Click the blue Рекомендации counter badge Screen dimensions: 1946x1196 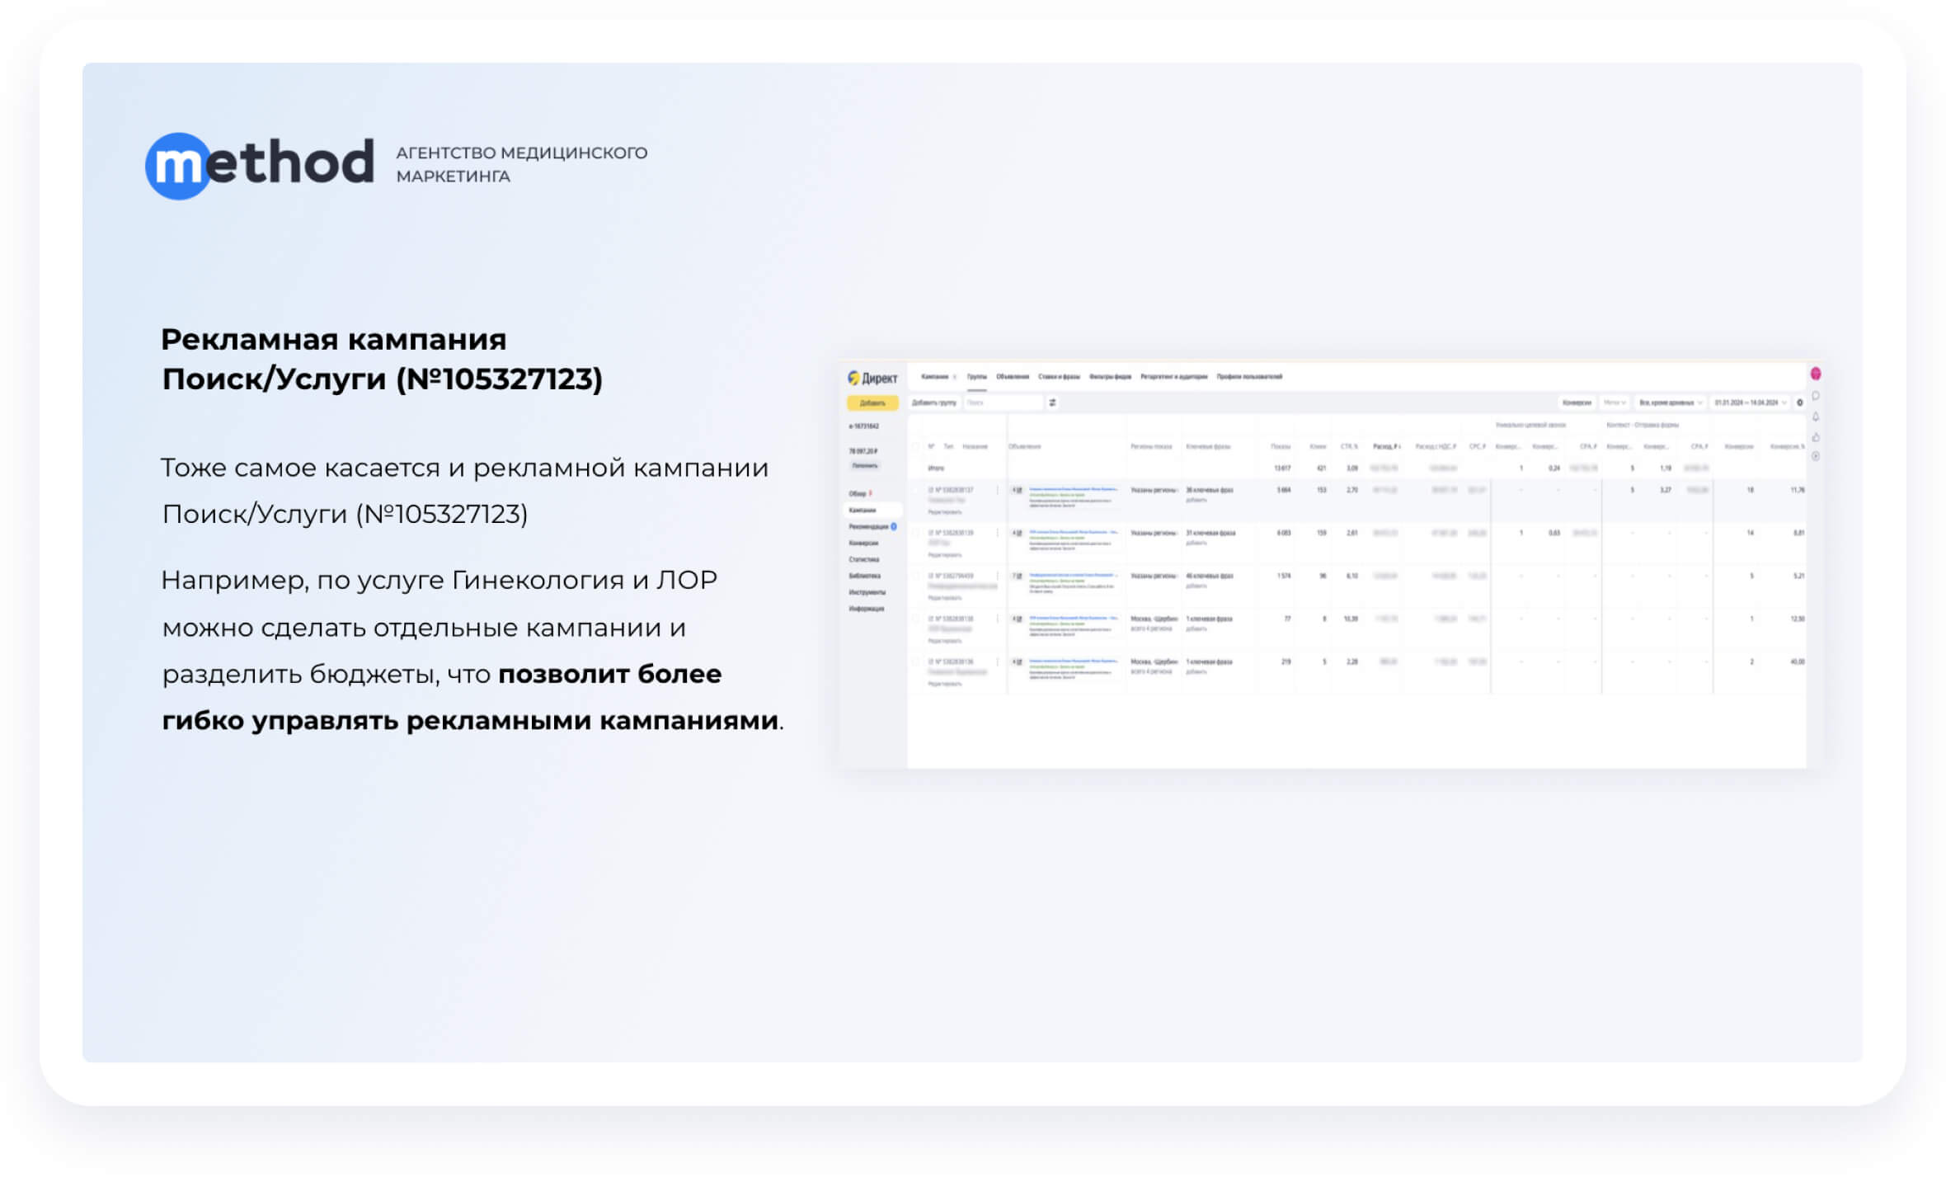894,526
